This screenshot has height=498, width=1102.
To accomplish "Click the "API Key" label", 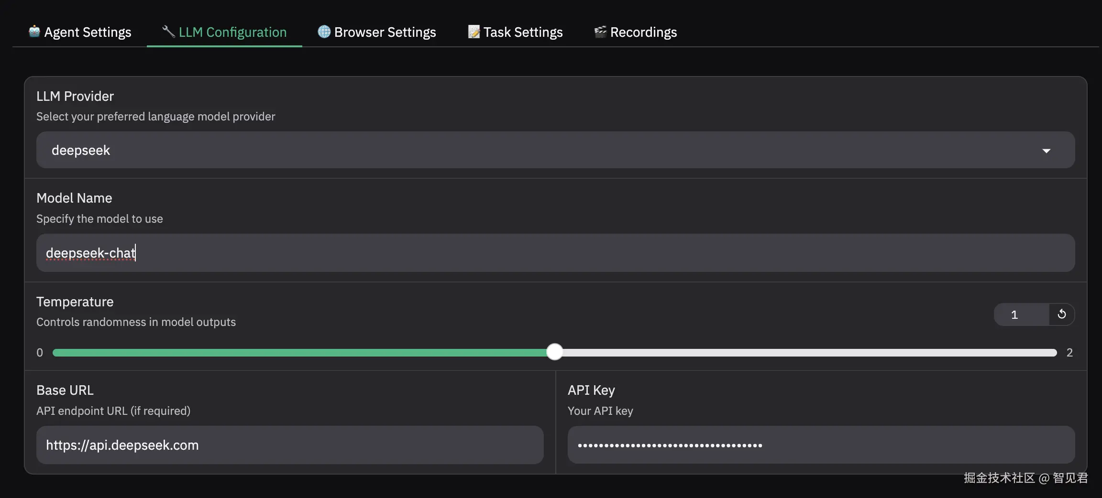I will [x=591, y=390].
